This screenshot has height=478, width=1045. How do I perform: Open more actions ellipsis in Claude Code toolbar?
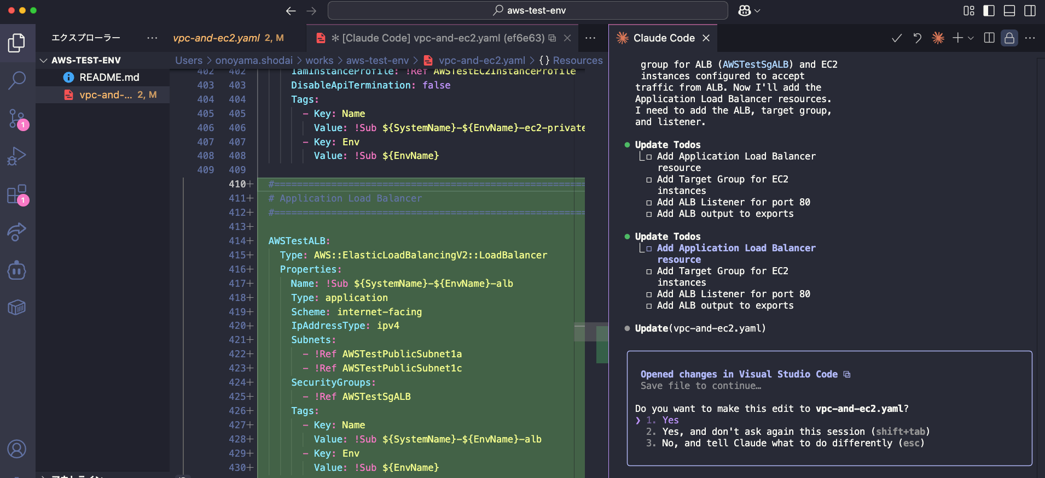click(x=1030, y=38)
